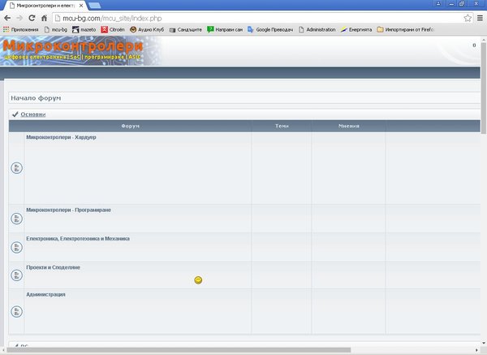This screenshot has width=487, height=355.
Task: Select the Микроконтролери browser tab
Action: (44, 6)
